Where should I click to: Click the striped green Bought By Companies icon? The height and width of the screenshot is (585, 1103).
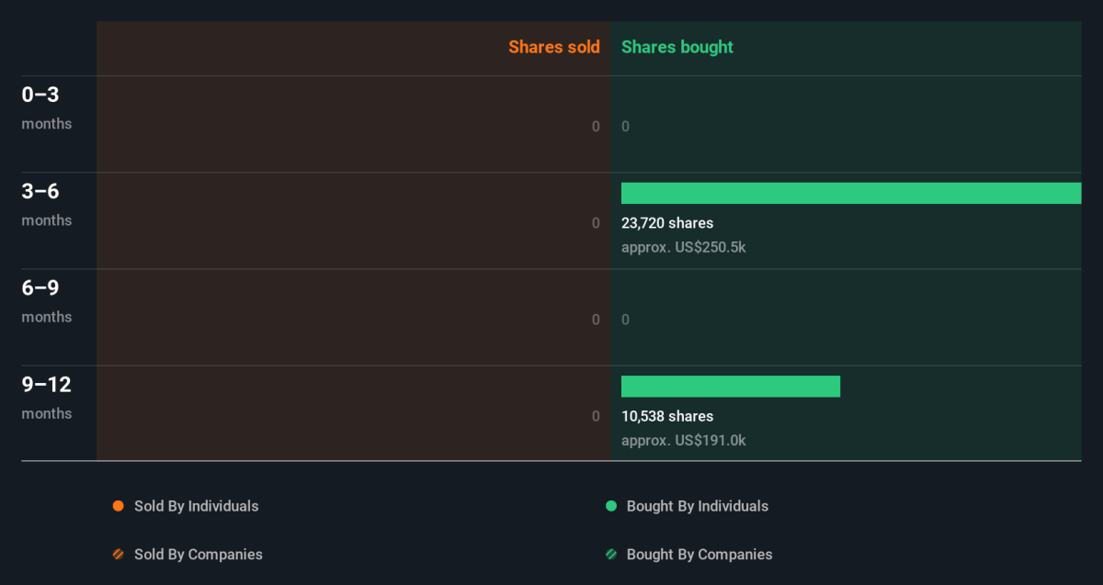610,555
